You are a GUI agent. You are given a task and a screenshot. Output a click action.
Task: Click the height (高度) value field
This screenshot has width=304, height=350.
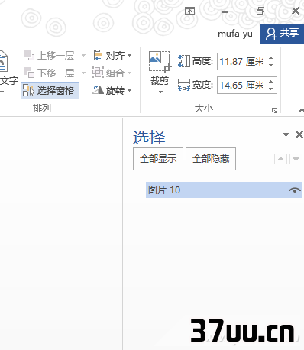coord(241,62)
